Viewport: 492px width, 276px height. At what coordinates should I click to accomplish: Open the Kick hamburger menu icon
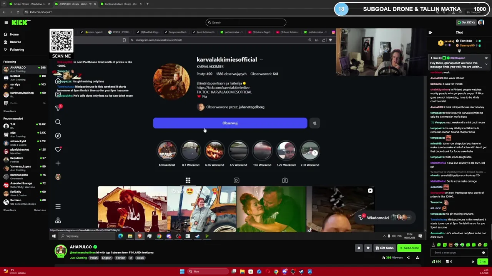(x=6, y=23)
